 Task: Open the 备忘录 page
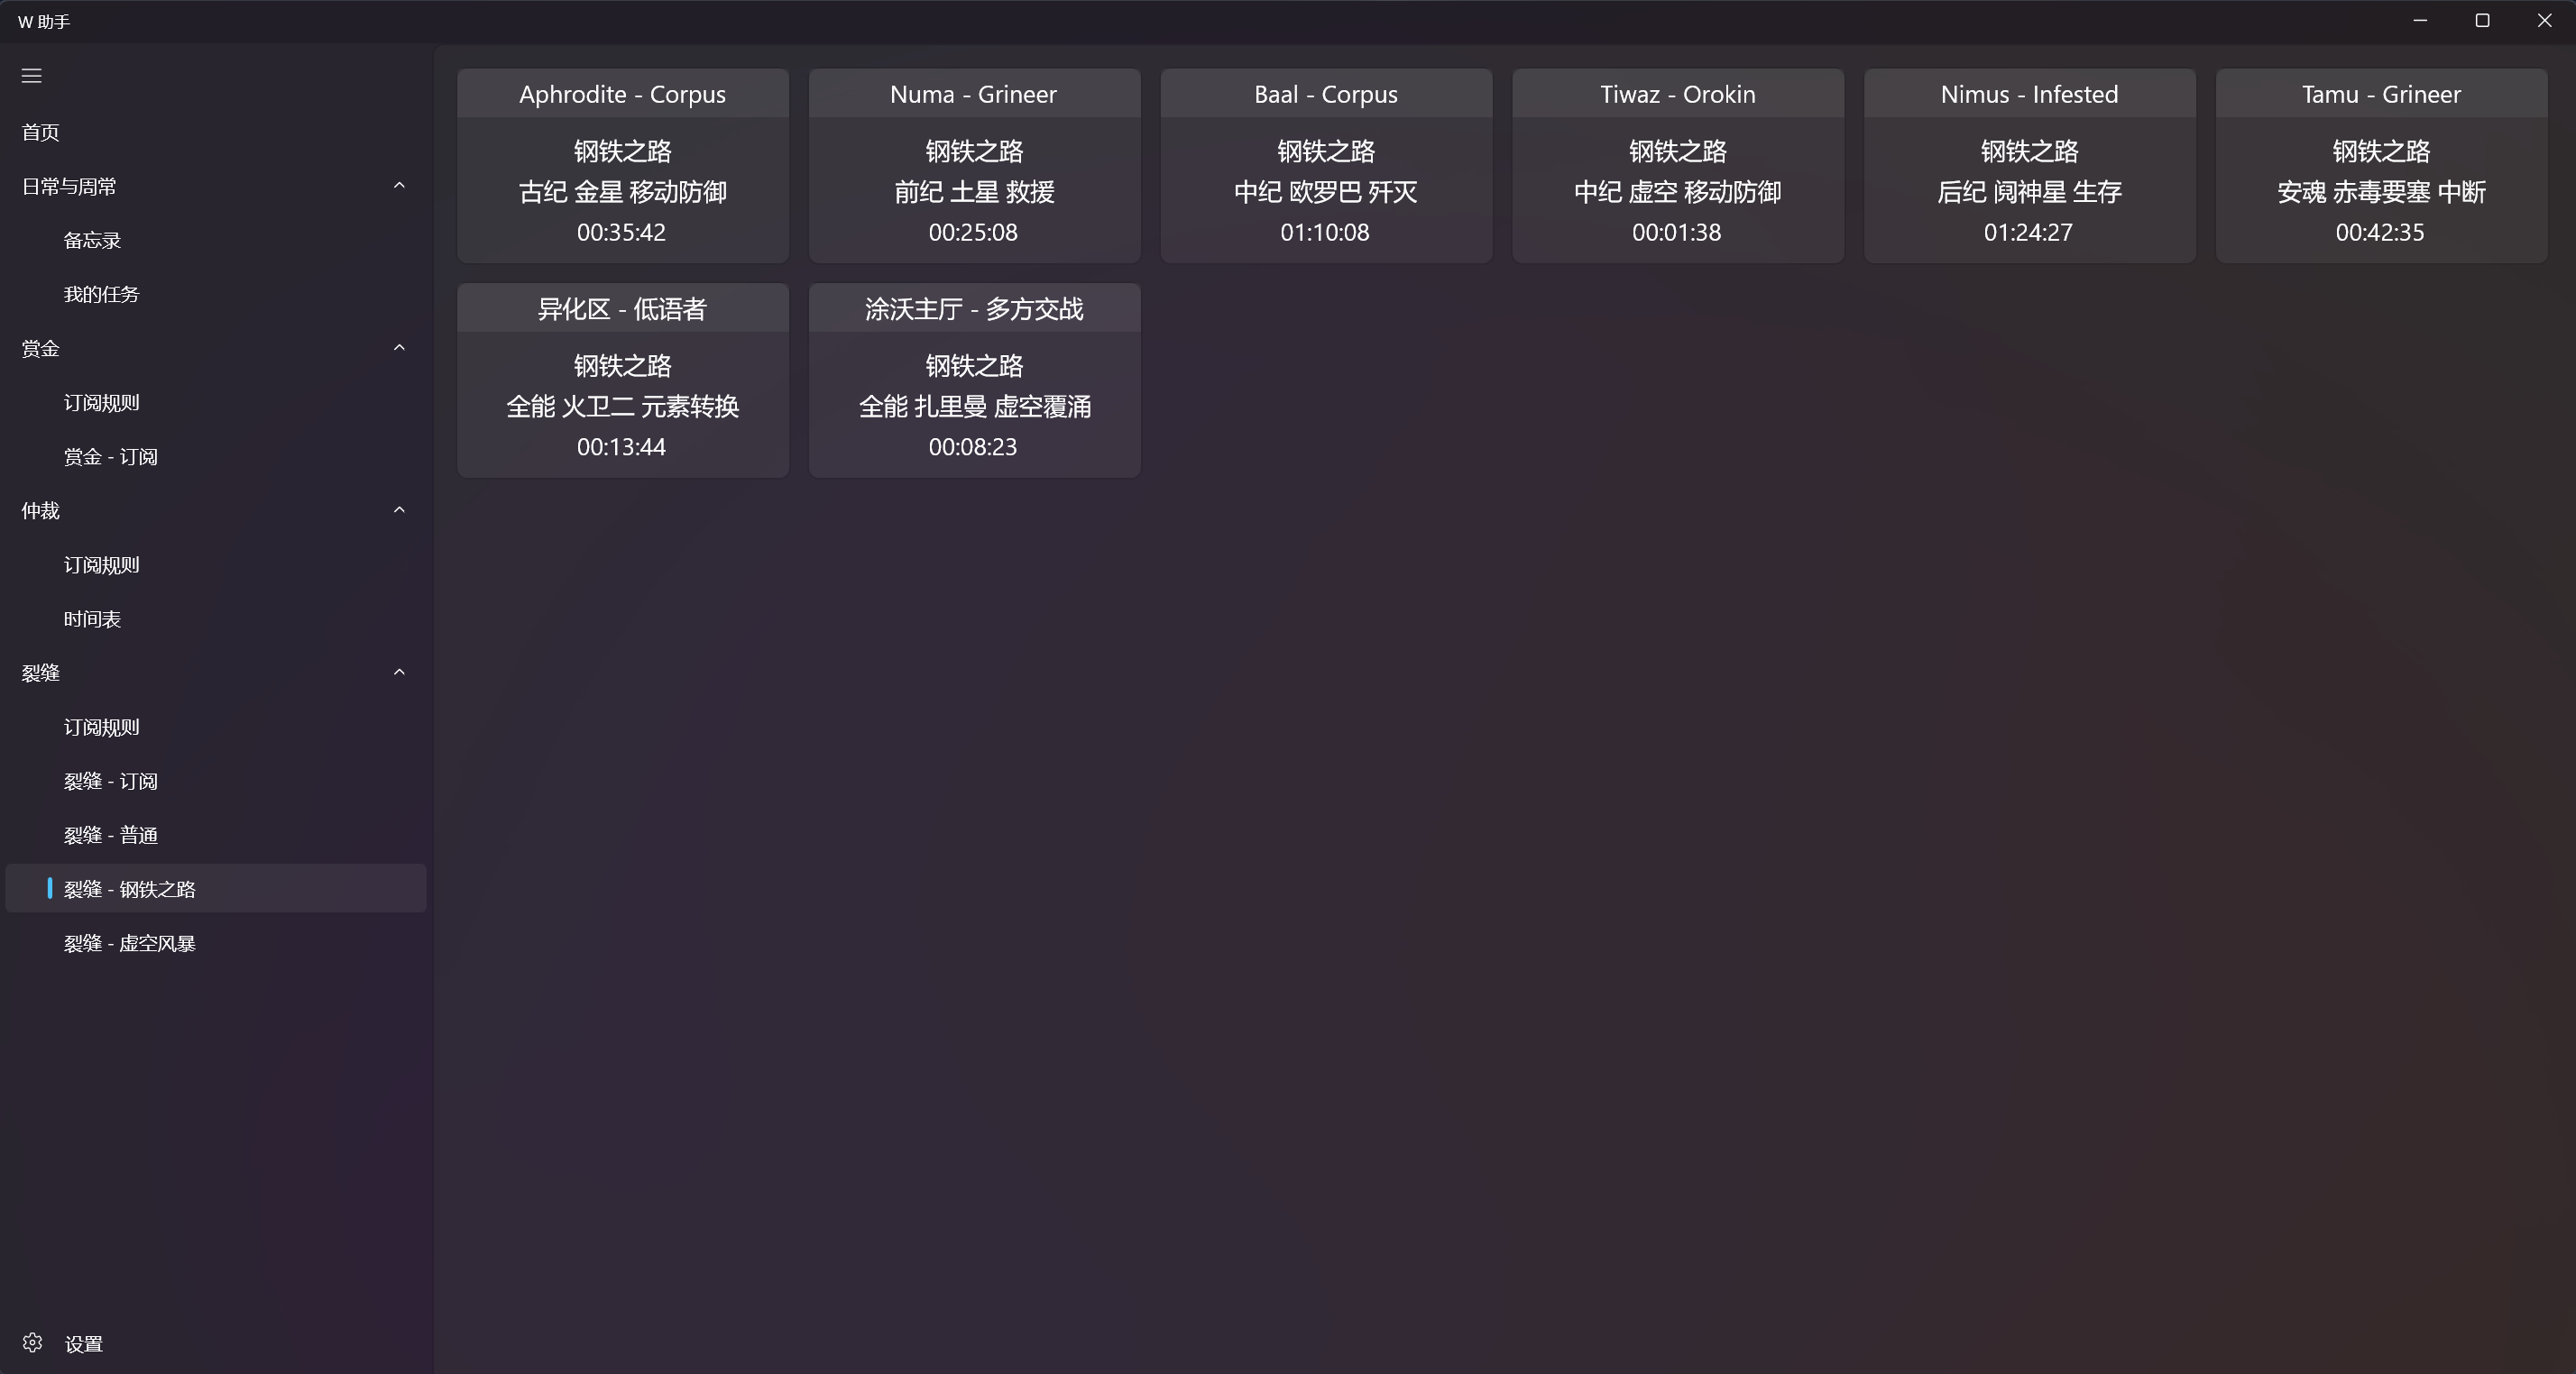coord(92,240)
